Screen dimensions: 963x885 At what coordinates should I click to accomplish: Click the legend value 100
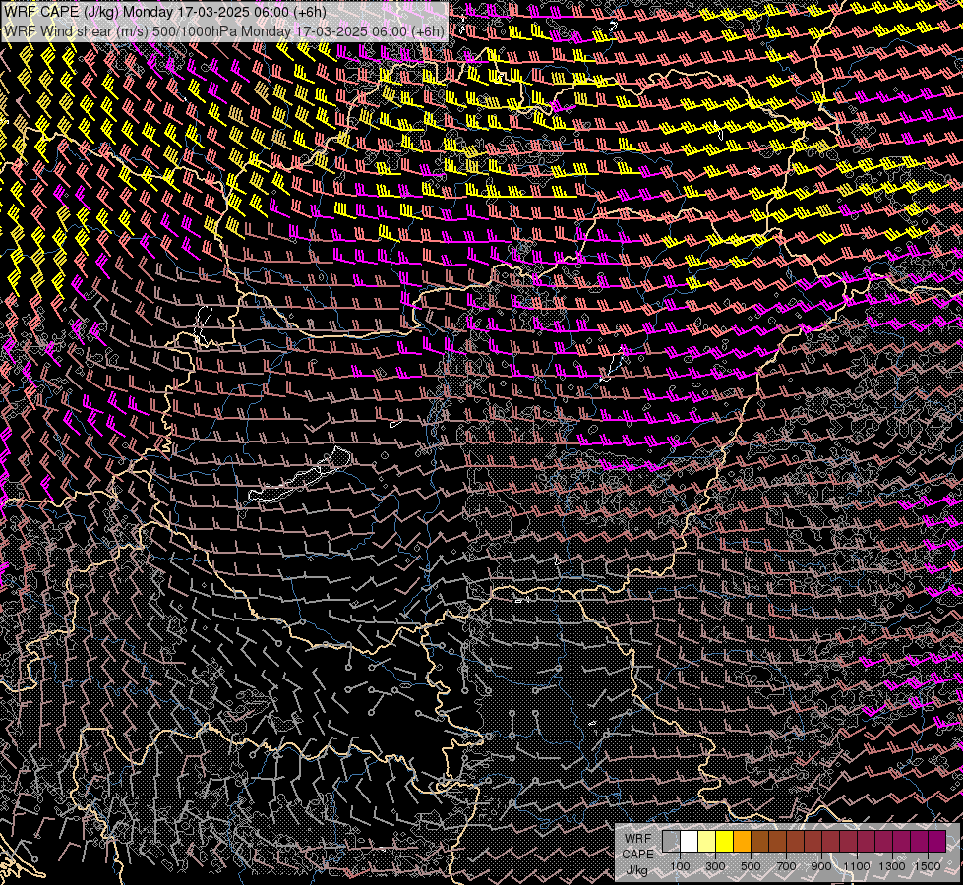(x=680, y=866)
